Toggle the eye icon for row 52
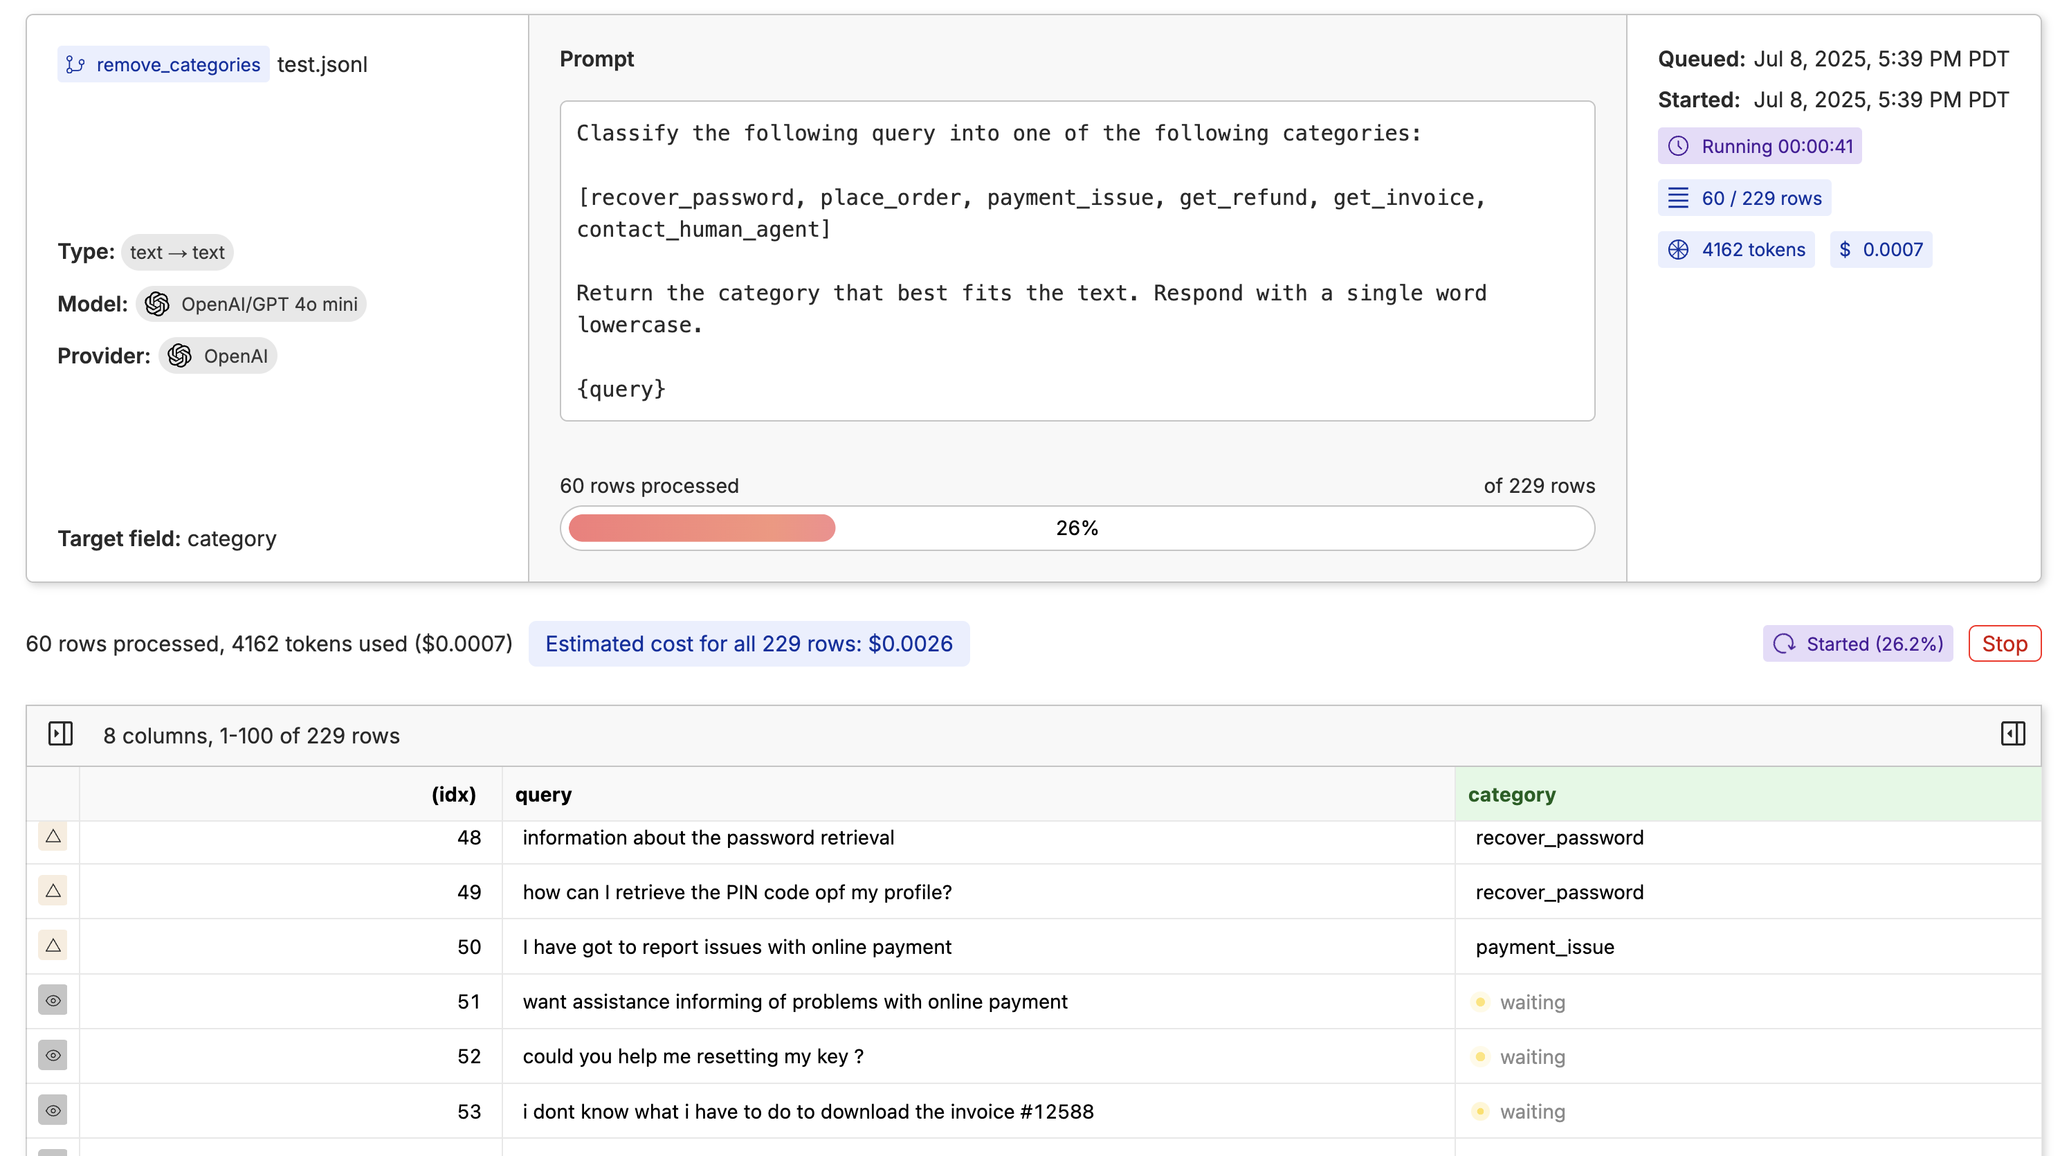This screenshot has height=1156, width=2069. (53, 1056)
